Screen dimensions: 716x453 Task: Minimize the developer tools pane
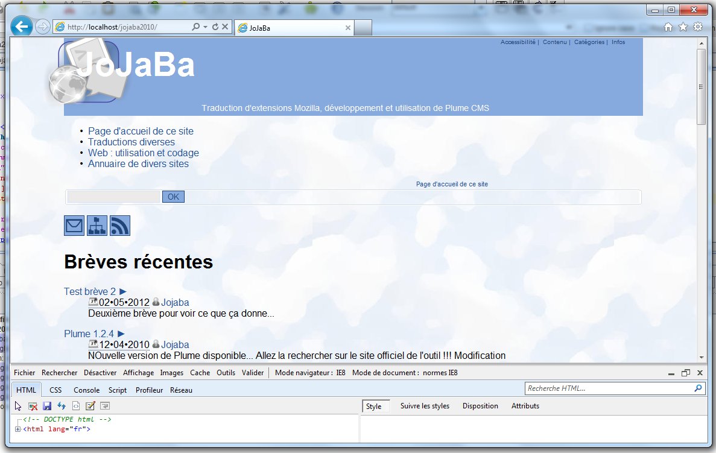click(x=671, y=373)
